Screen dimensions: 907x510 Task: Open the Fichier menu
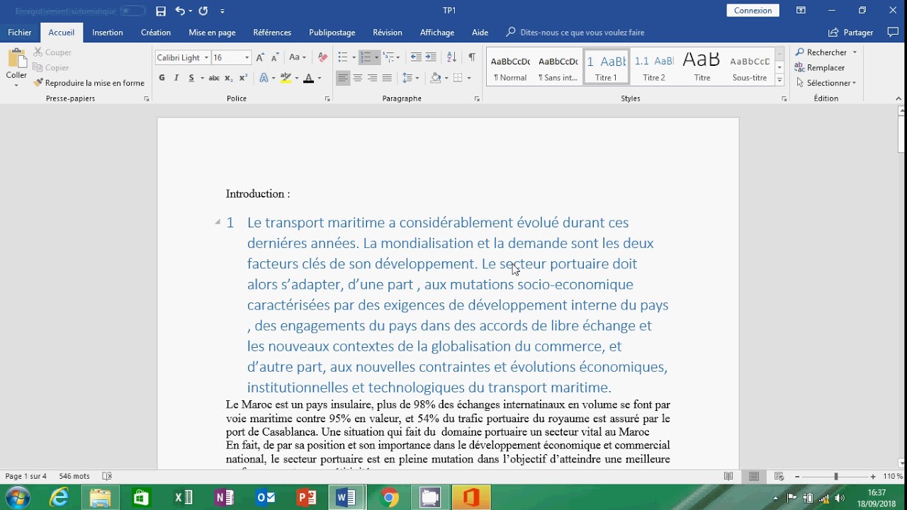20,33
